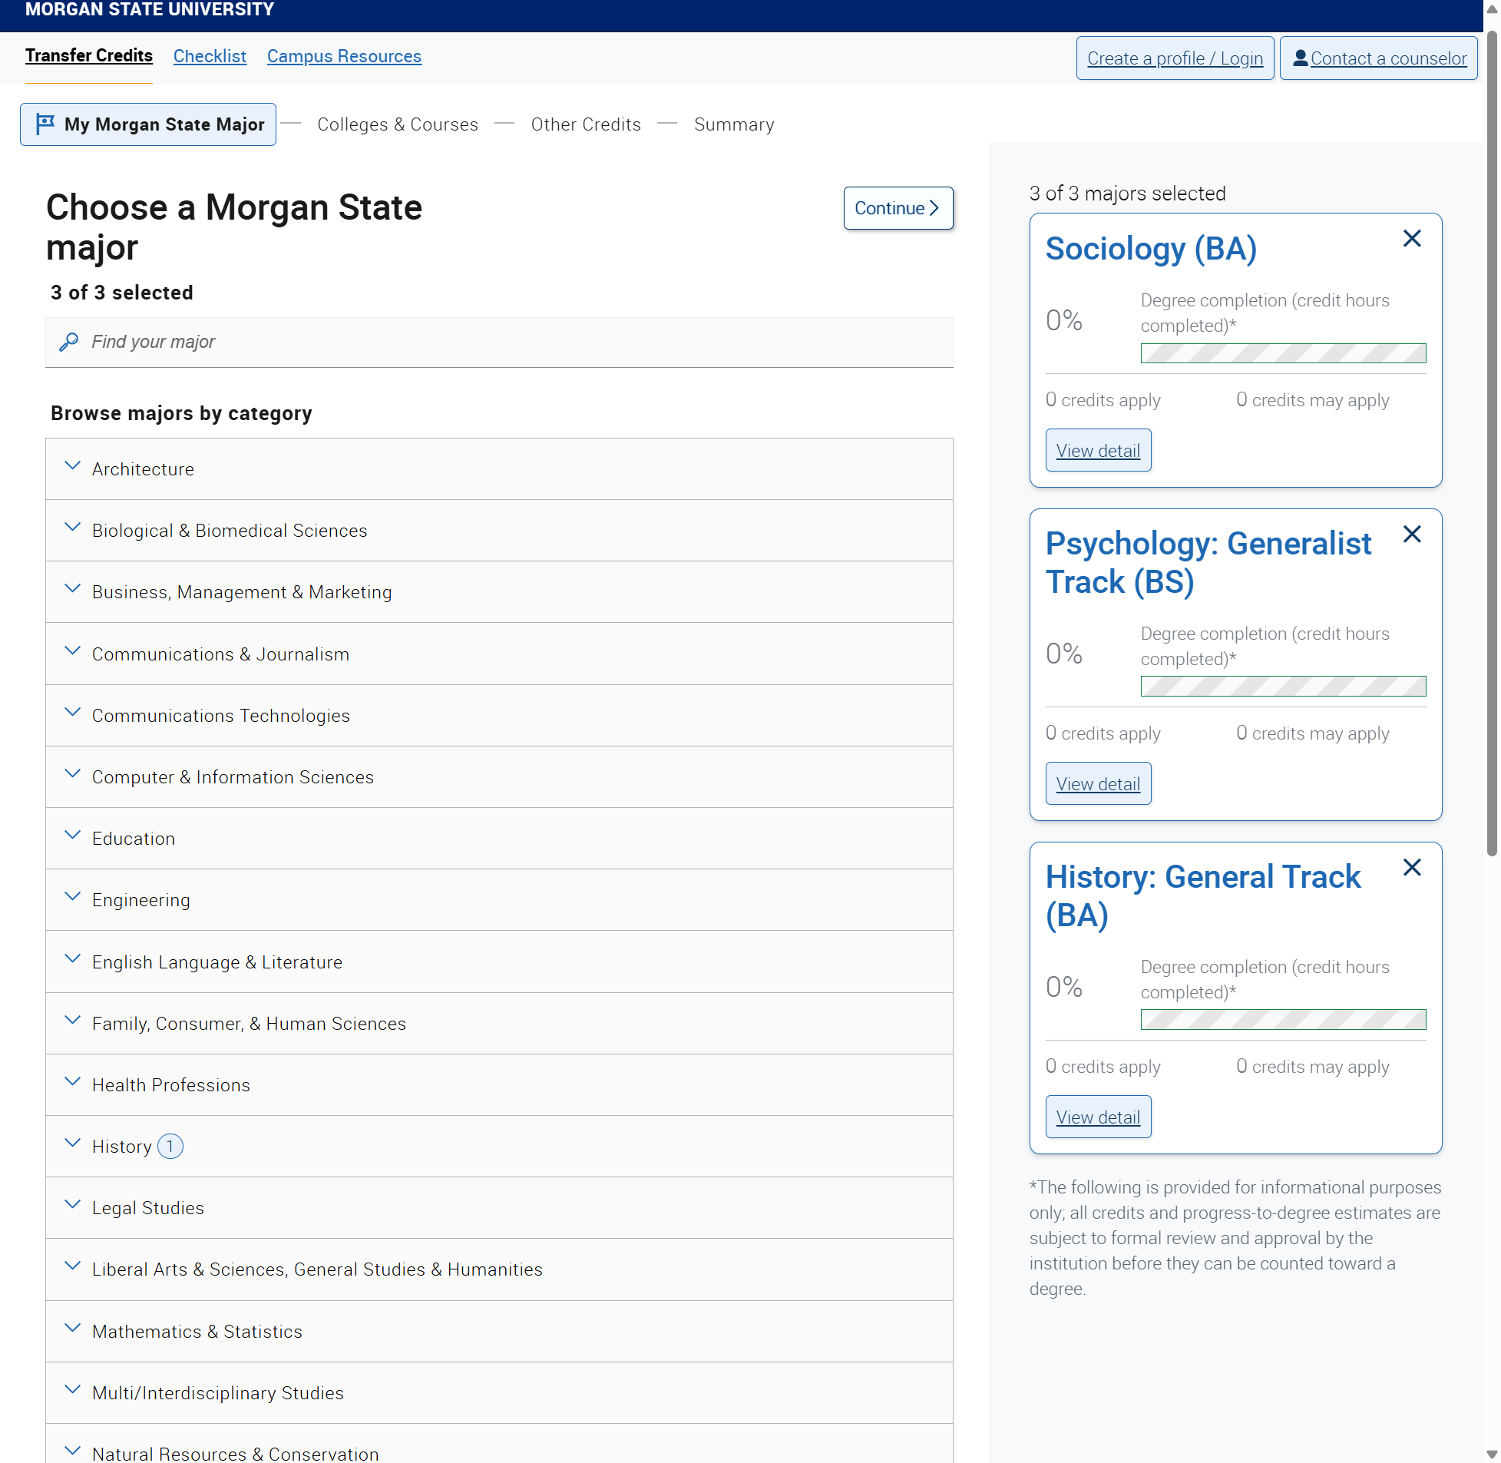Viewport: 1501px width, 1463px height.
Task: Expand the Engineering category
Action: (498, 900)
